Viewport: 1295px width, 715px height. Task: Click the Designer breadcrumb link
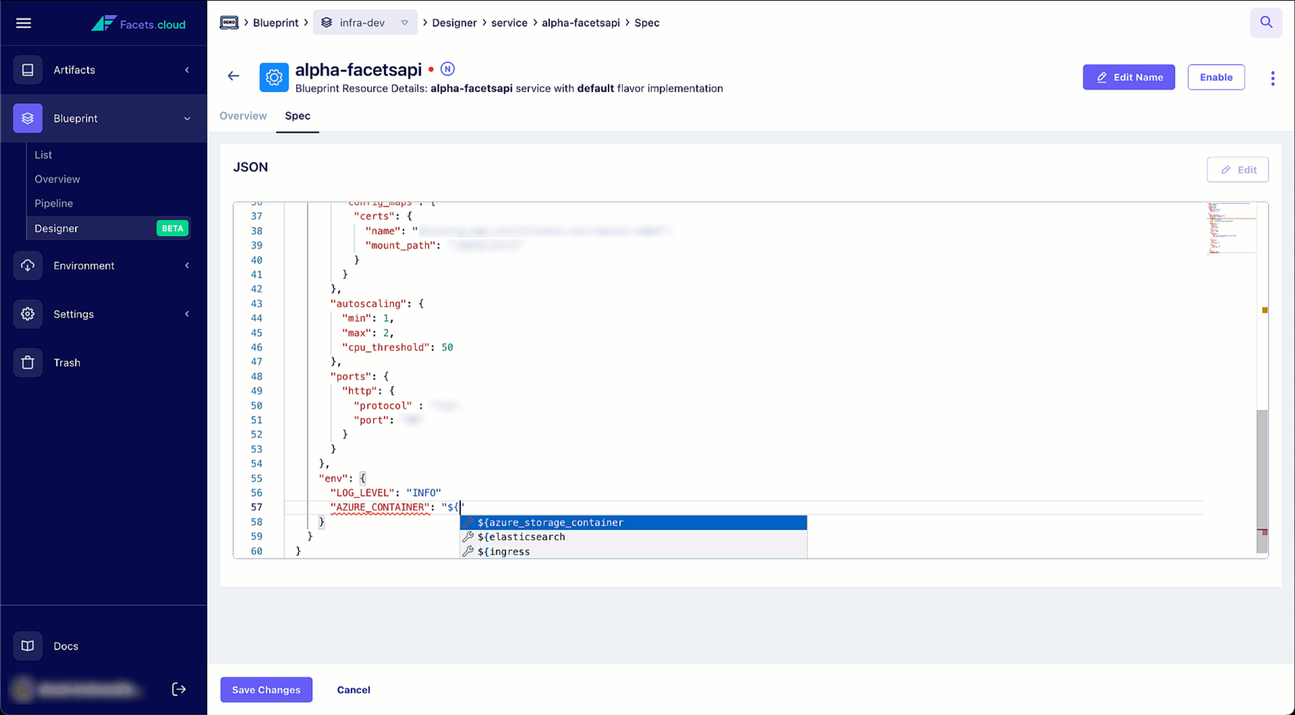pyautogui.click(x=455, y=23)
